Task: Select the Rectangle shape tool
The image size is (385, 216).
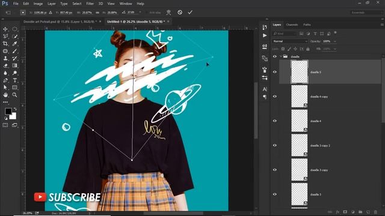Action: coord(14,88)
